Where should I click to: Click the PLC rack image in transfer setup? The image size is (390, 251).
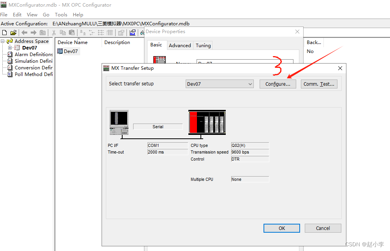[x=207, y=122]
